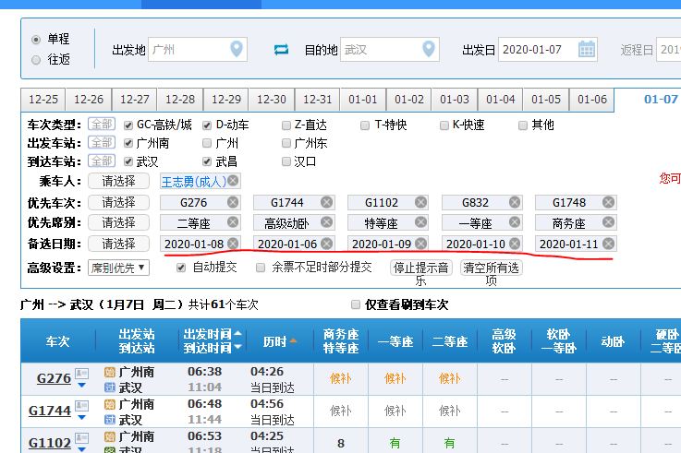The width and height of the screenshot is (681, 453).
Task: Check 仅查看刷到车次 option
Action: coord(356,304)
